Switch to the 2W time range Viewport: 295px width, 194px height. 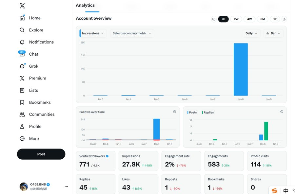236,19
